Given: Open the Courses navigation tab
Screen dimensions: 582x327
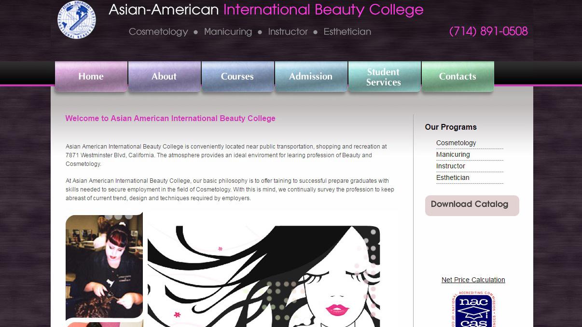Looking at the screenshot, I should [237, 76].
